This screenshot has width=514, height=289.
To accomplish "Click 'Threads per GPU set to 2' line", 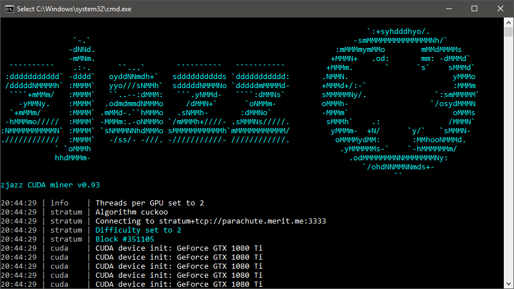I will pyautogui.click(x=149, y=203).
